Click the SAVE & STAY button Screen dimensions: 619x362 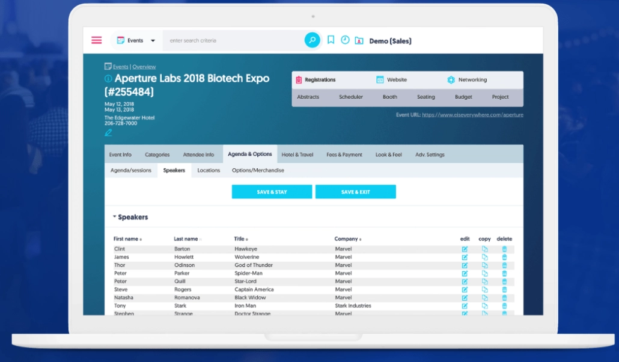pyautogui.click(x=272, y=192)
